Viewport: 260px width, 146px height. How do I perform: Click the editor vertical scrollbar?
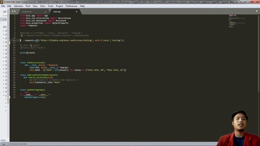[259, 53]
